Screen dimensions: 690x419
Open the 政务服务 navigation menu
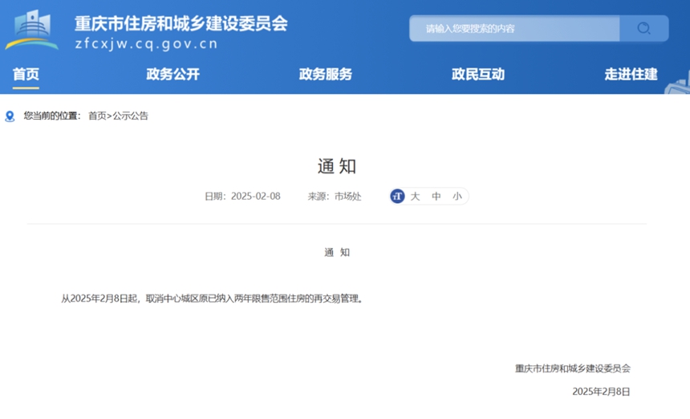pos(325,75)
